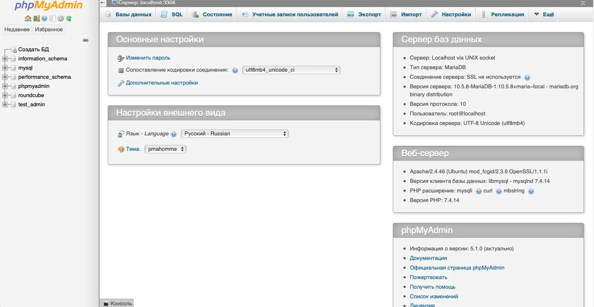The height and width of the screenshot is (307, 594).
Task: Click the text Пользователь: root@localhost
Action: tap(447, 114)
